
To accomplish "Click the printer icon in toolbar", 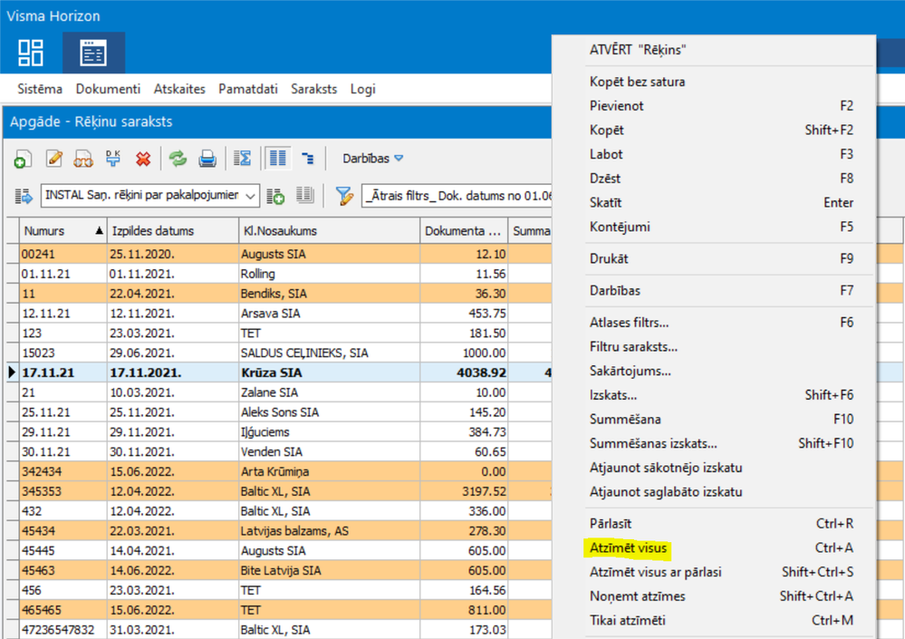I will (x=207, y=159).
